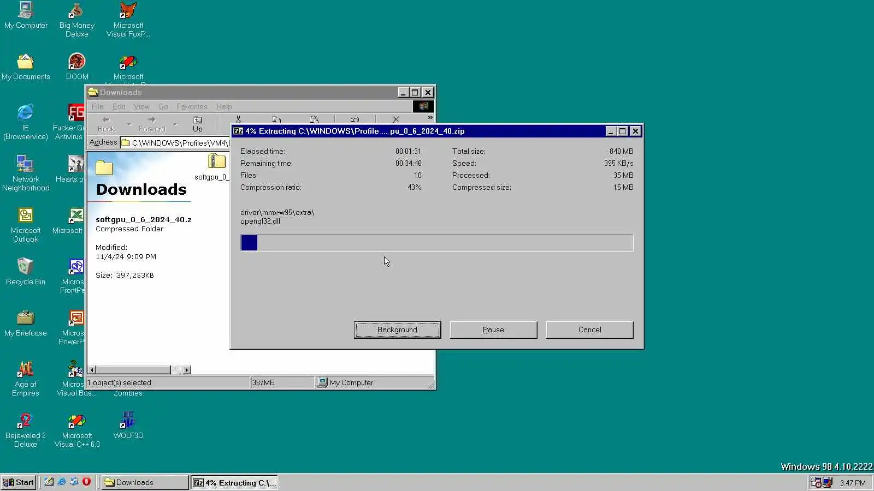Viewport: 874px width, 491px height.
Task: Launch Internet Explorer from quick launch
Action: click(x=61, y=482)
